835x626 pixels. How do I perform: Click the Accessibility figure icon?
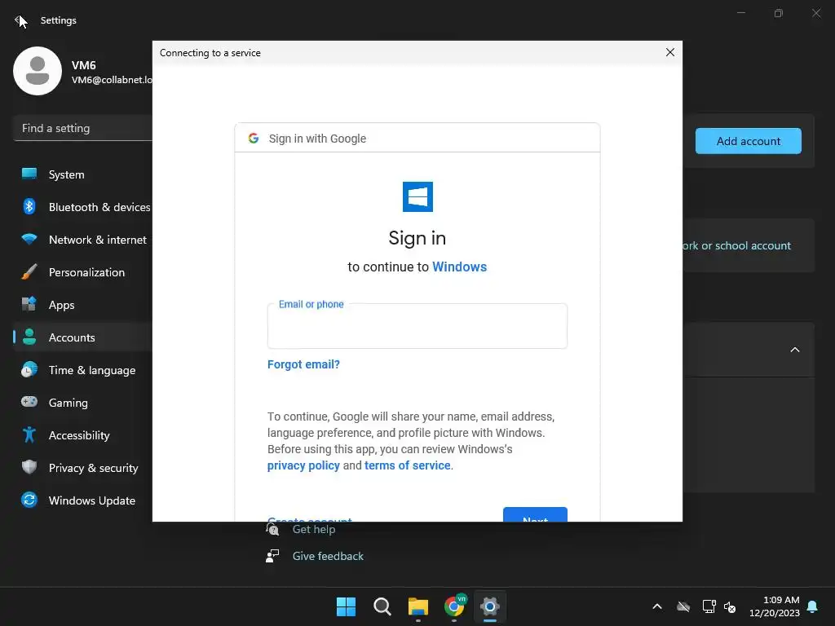coord(29,435)
